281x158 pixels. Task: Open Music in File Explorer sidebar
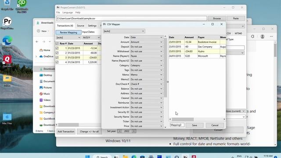click(45, 93)
